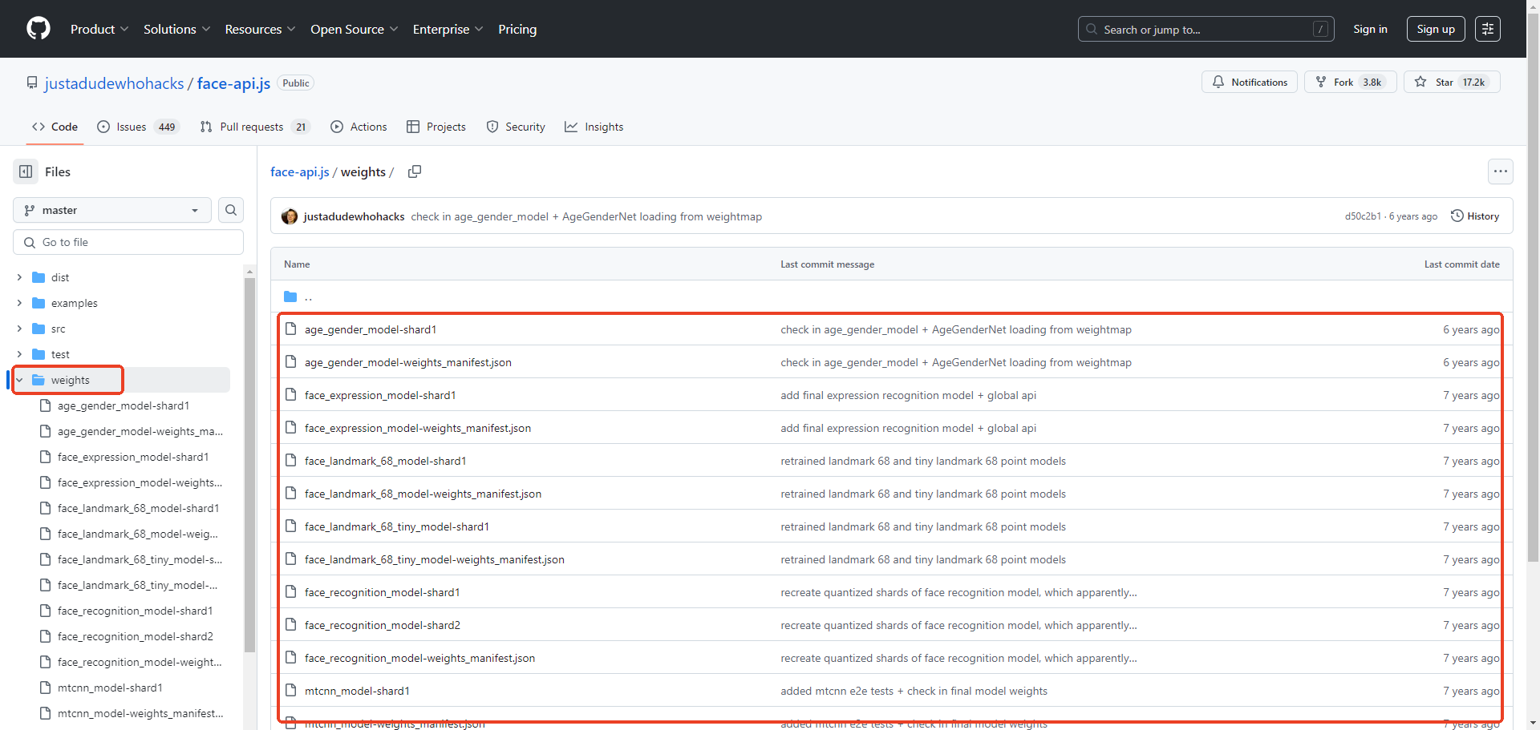Click the search files magnifier button
The image size is (1540, 730).
click(231, 210)
